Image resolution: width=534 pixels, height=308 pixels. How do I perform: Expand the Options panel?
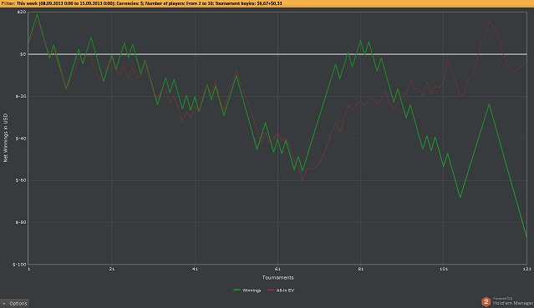(14, 303)
